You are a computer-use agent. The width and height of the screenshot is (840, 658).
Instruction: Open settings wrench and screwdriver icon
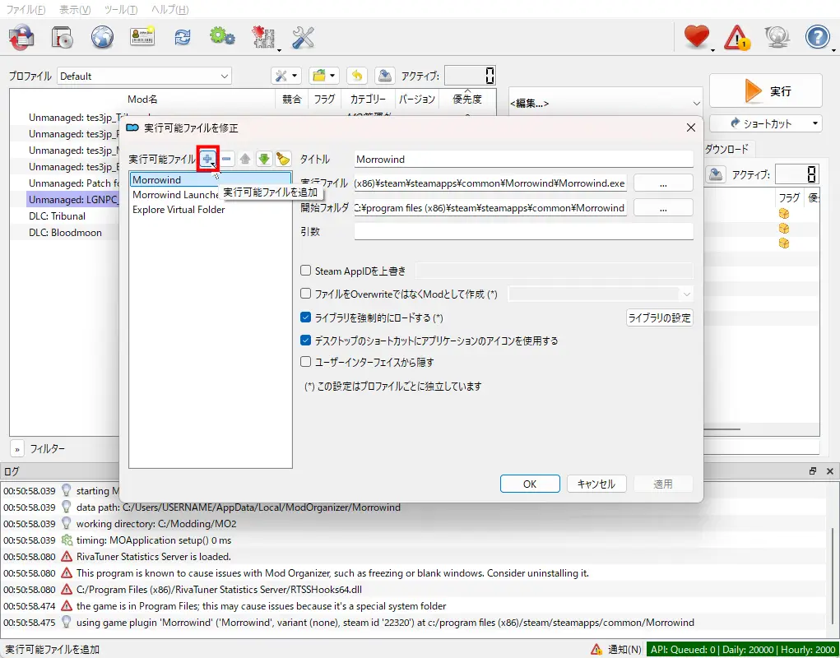click(303, 38)
